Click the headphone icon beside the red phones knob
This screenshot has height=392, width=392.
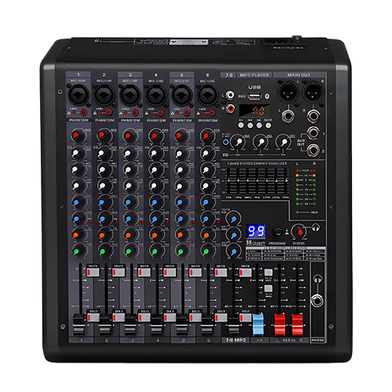coord(316,228)
